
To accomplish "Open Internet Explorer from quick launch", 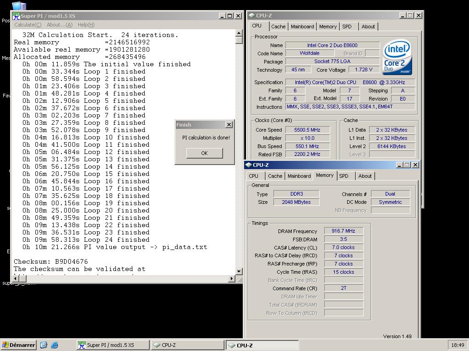I will coord(55,345).
